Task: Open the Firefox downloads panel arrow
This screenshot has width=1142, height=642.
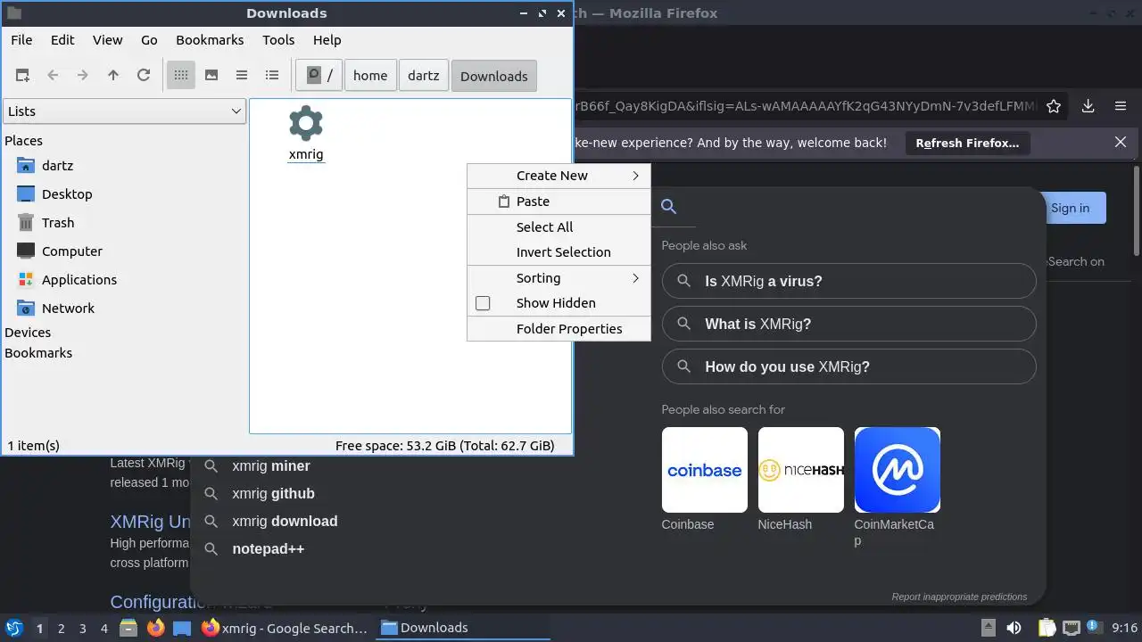Action: 1088,106
